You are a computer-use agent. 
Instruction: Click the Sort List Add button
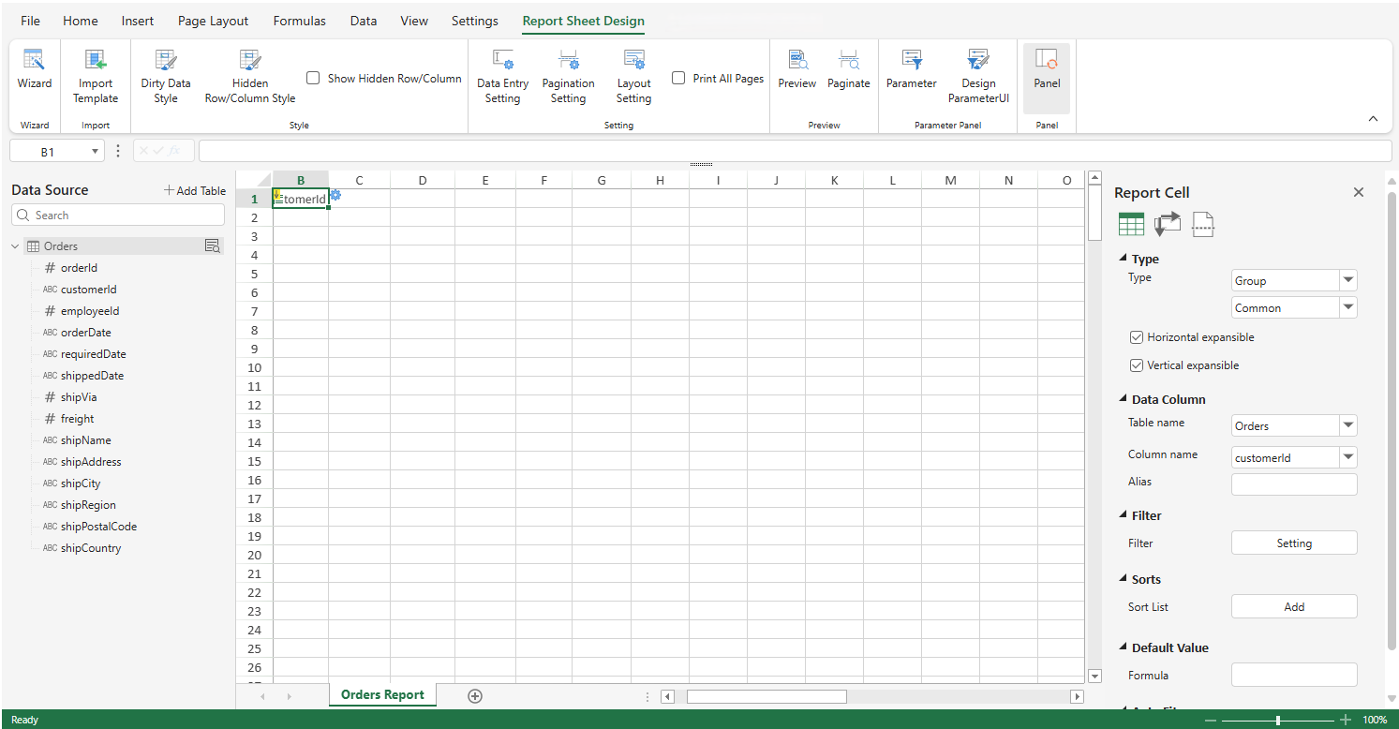pyautogui.click(x=1294, y=606)
